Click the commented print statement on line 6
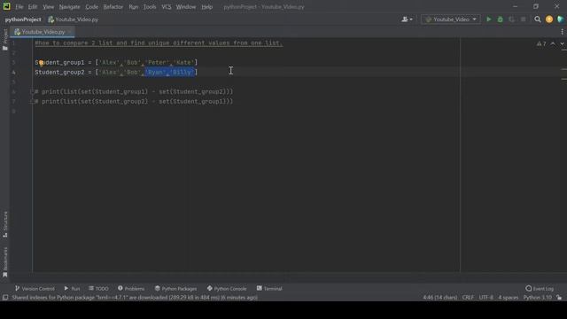The height and width of the screenshot is (319, 567). pos(134,92)
